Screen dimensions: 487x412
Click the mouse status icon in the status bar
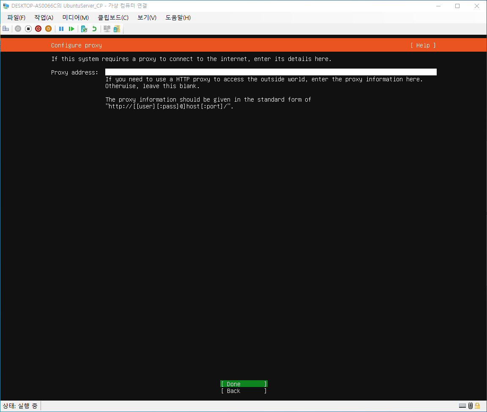pos(471,406)
